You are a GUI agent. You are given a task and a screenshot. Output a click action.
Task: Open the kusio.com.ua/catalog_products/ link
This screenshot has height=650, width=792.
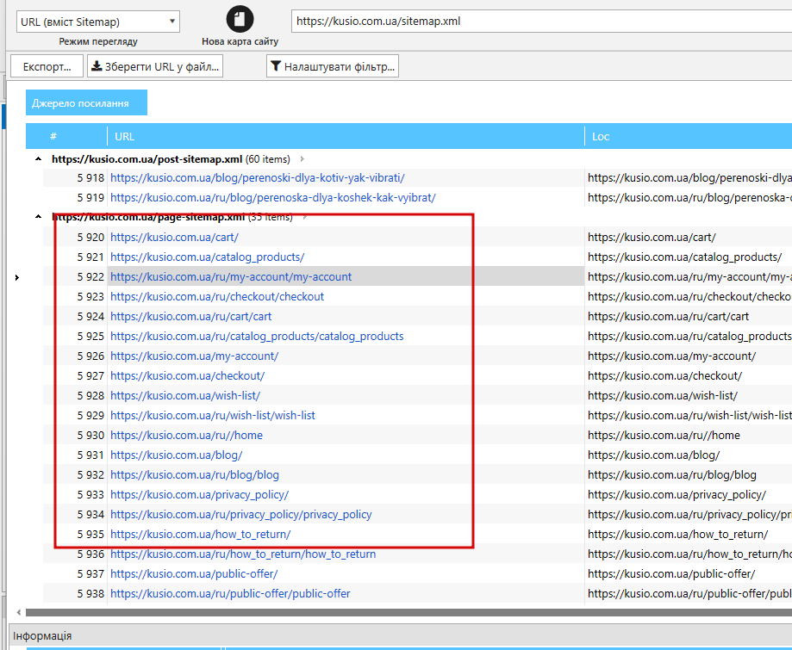(207, 257)
